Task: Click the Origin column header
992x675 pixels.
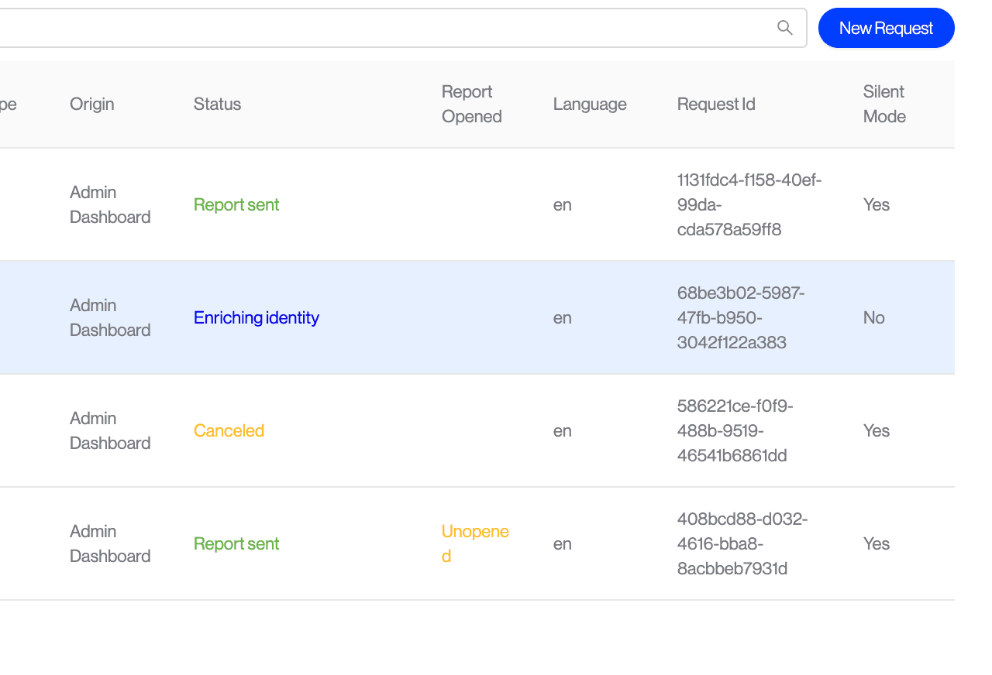Action: pos(91,104)
